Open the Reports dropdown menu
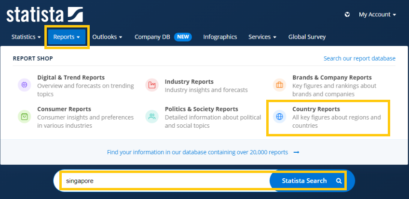This screenshot has width=409, height=199. click(67, 37)
